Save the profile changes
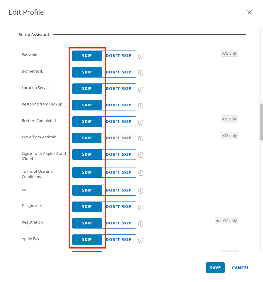Screen dimensions: 263x282 tap(215, 268)
